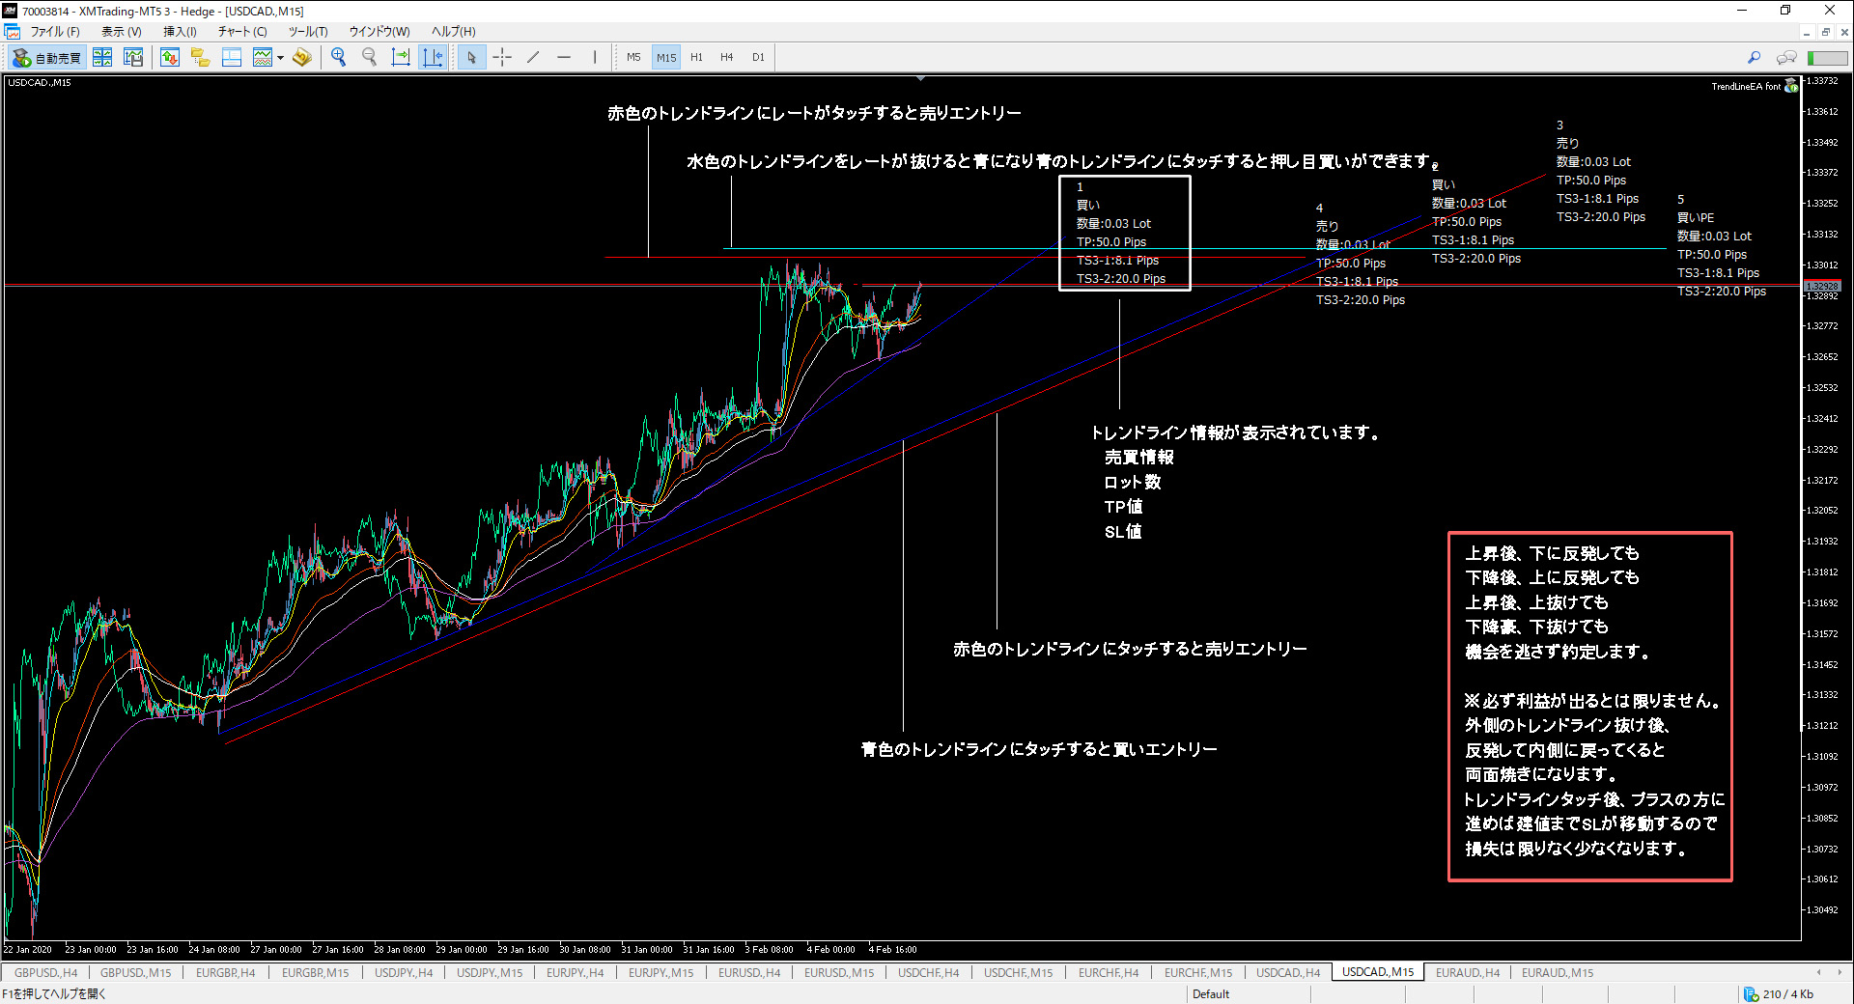The width and height of the screenshot is (1854, 1004).
Task: Switch timeframe to H4
Action: [x=727, y=58]
